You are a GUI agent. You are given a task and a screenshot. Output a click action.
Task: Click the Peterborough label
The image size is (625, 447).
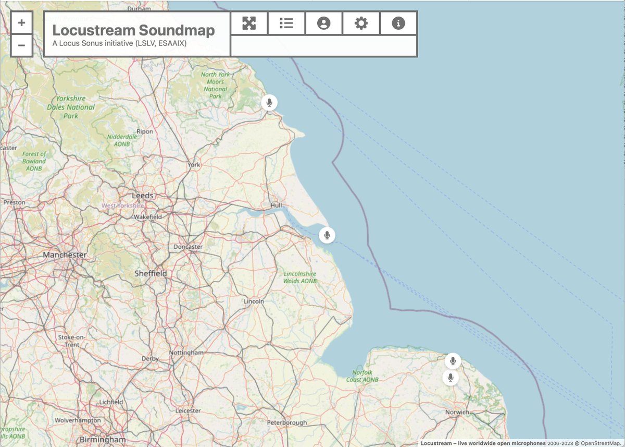(287, 422)
